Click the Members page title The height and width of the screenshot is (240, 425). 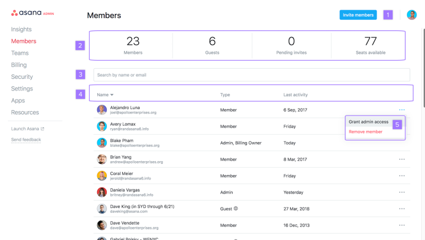[104, 15]
